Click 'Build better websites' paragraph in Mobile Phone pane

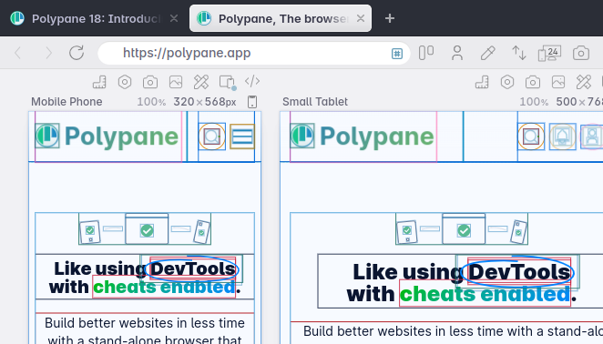click(145, 329)
